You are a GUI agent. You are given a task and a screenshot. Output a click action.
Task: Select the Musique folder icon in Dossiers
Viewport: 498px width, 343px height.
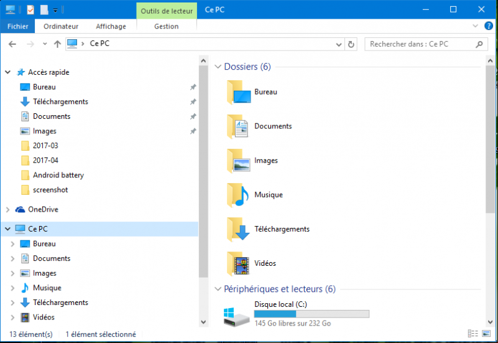tap(239, 195)
